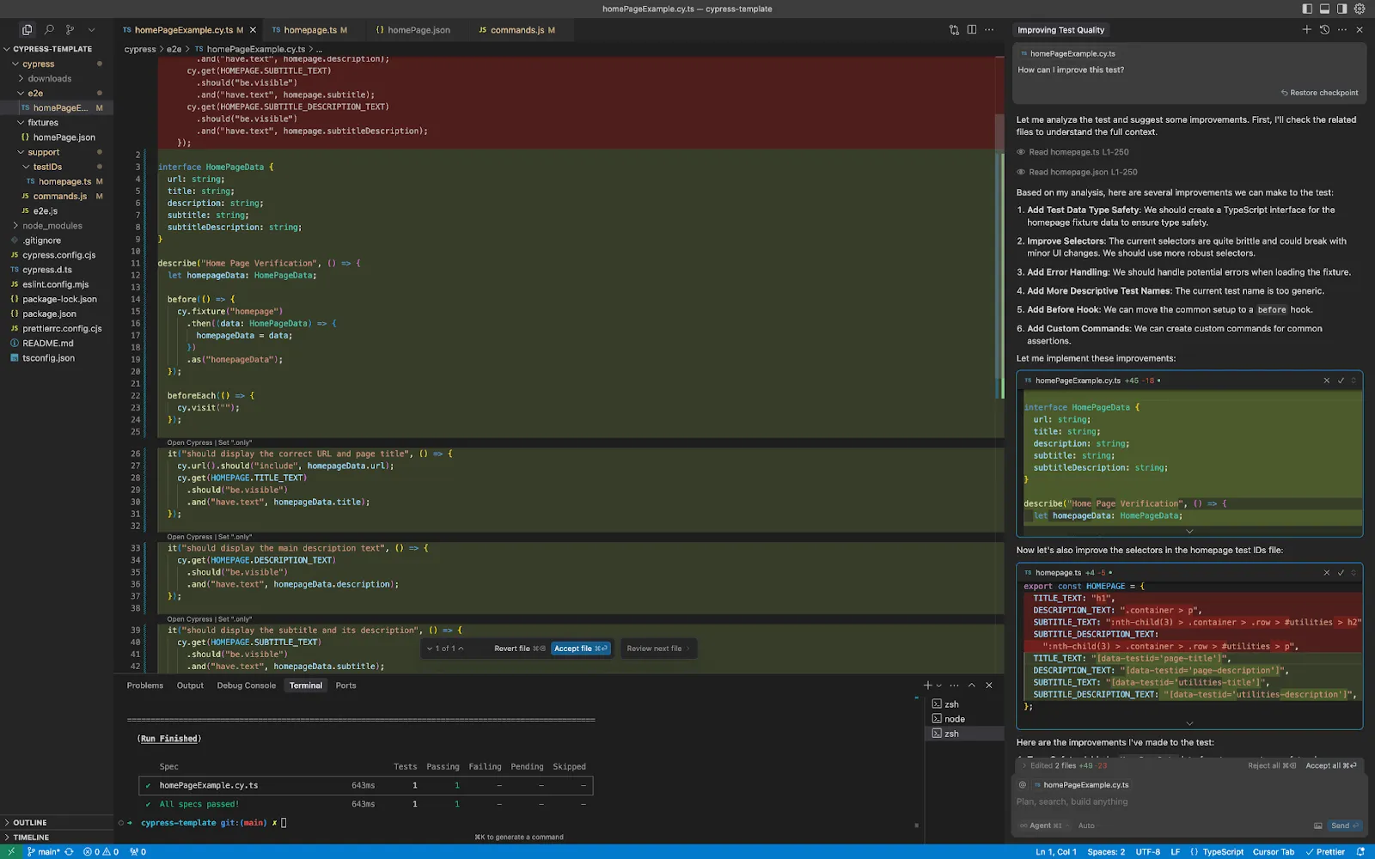Switch to the homepage.ts tab
Viewport: 1375px width, 859px height.
coord(309,30)
